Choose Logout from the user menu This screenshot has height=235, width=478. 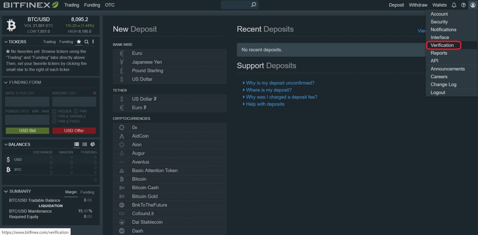pyautogui.click(x=438, y=93)
